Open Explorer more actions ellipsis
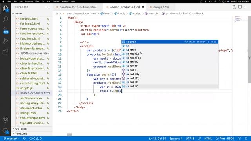251x141 pixels. [x=47, y=7]
